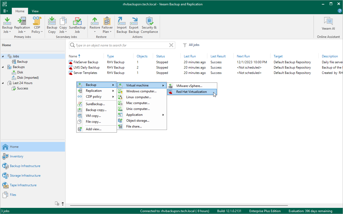The height and width of the screenshot is (214, 343).
Task: Sort jobs by the Name column header
Action: tap(73, 56)
